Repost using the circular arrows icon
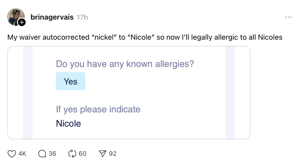The height and width of the screenshot is (163, 301). 72,154
